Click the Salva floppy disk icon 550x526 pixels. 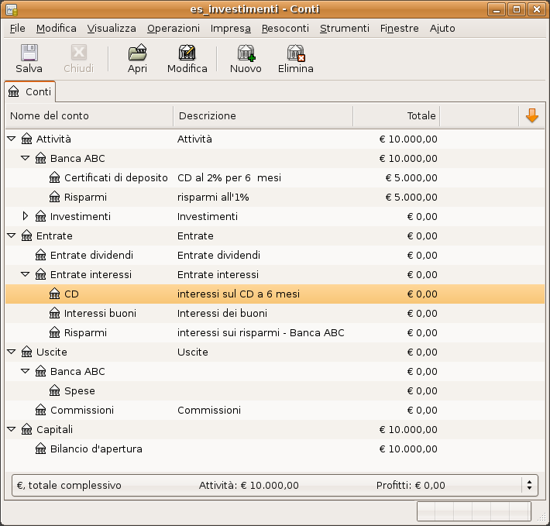point(29,53)
